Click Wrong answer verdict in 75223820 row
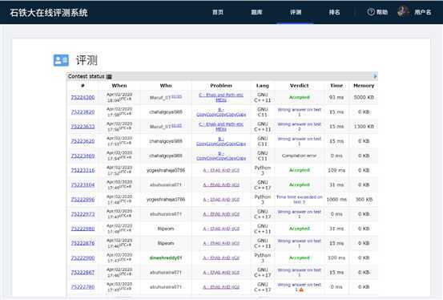 tap(299, 112)
